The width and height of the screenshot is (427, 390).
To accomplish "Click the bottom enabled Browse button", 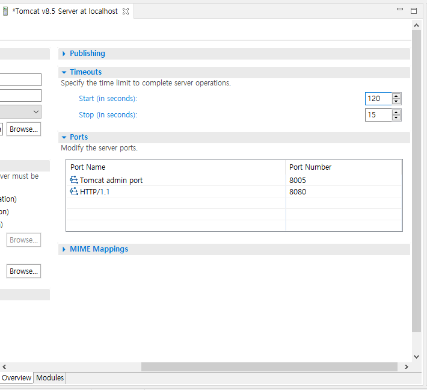I will pyautogui.click(x=23, y=271).
